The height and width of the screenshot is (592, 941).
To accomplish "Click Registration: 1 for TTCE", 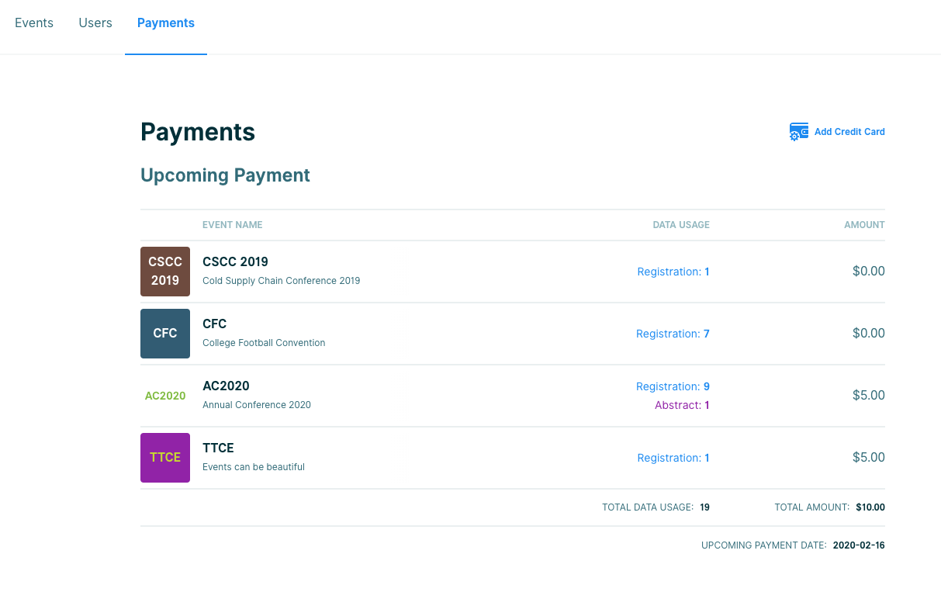I will coord(673,459).
